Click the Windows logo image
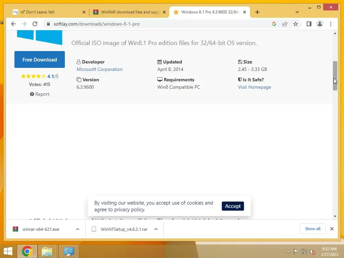 (40, 37)
